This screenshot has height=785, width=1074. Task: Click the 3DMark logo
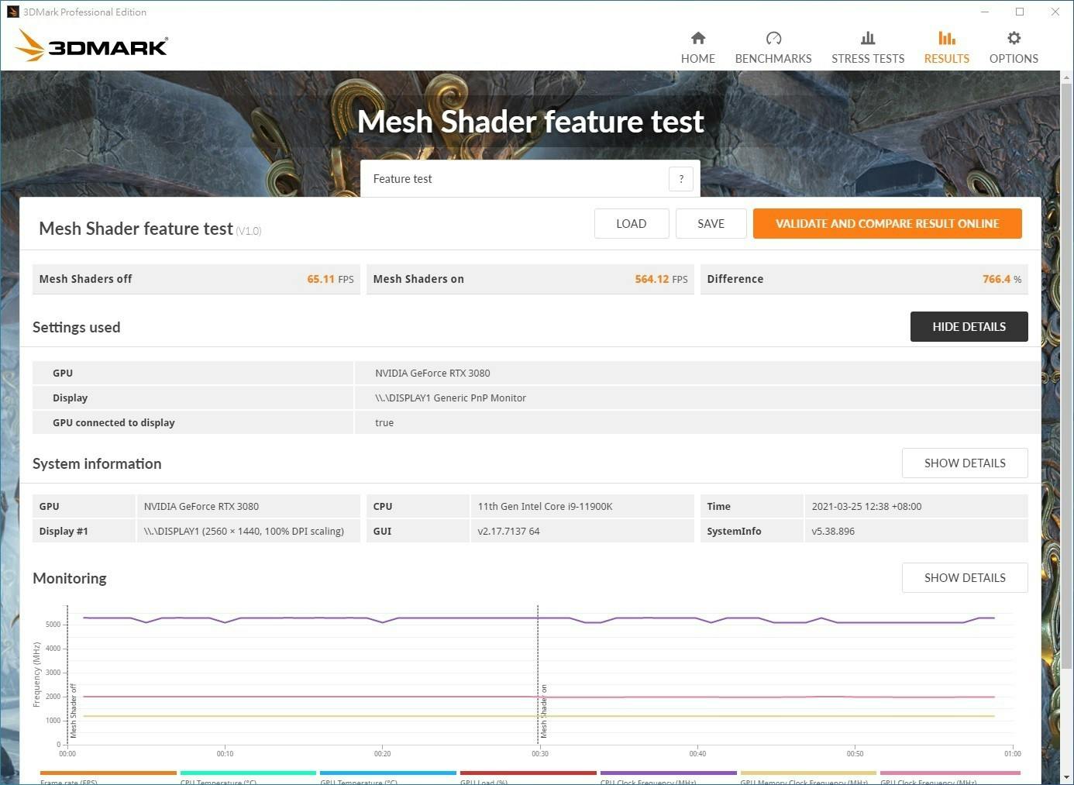pos(91,46)
